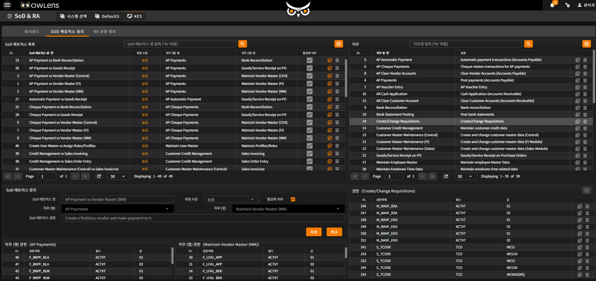
Task: Select the KE5 system tab
Action: click(x=134, y=16)
